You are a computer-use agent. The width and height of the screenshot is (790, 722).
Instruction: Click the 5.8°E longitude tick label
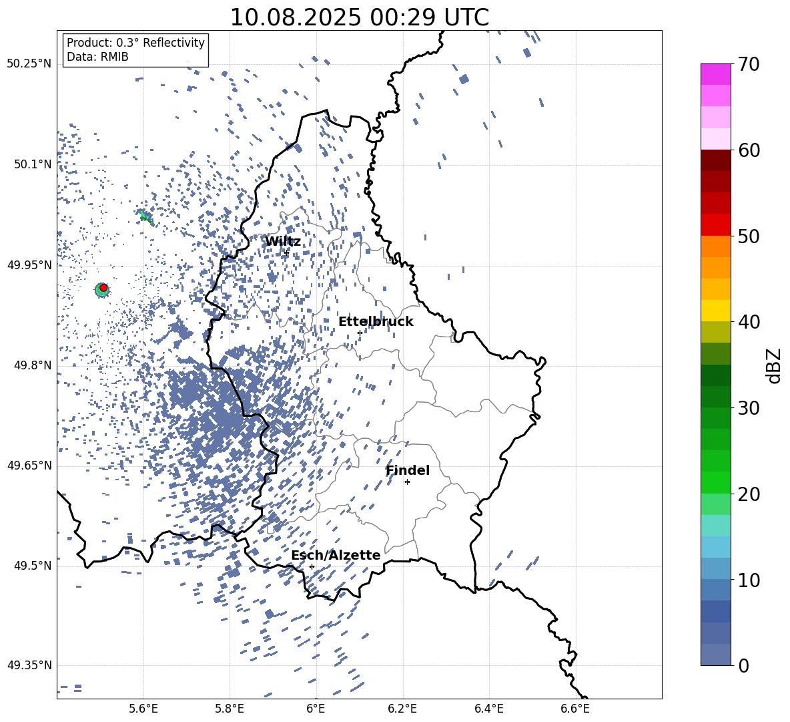(230, 709)
